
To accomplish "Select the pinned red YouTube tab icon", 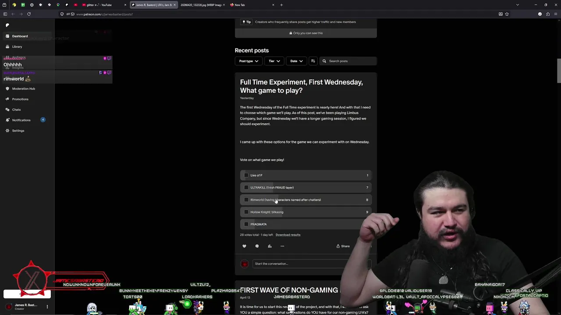I will click(x=75, y=5).
